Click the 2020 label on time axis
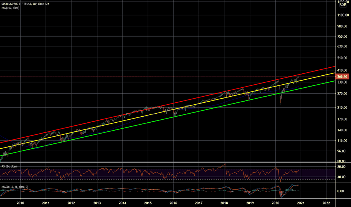 [x=275, y=203]
